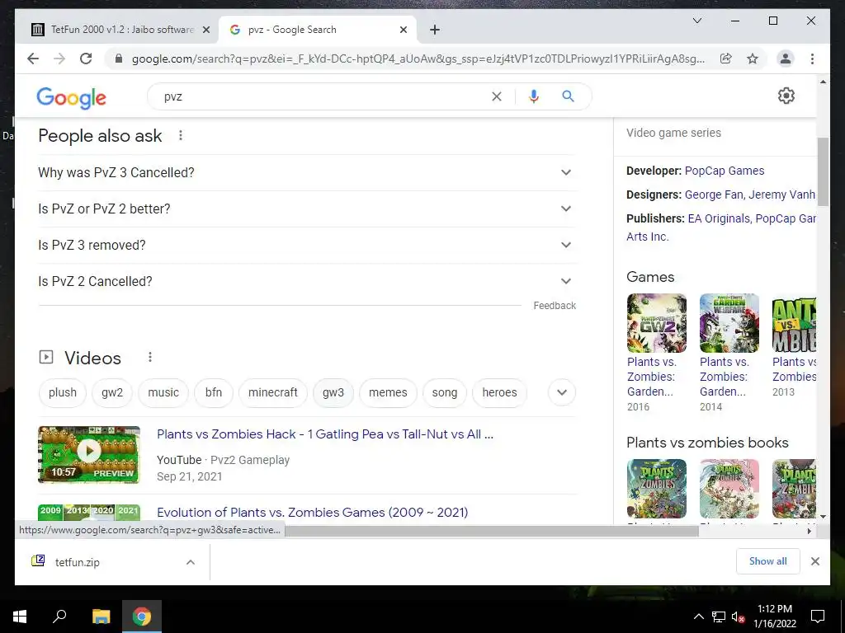
Task: Expand 'Why was PvZ 3 Cancelled?'
Action: [307, 173]
